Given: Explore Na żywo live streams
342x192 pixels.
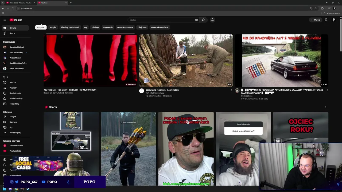Looking at the screenshot, I should click(15, 122).
